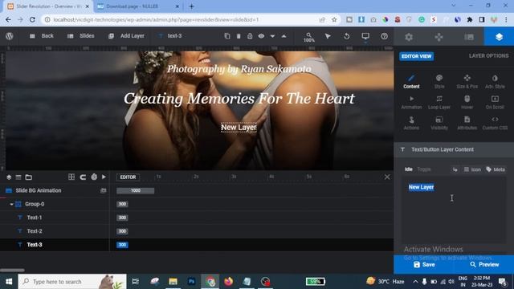The width and height of the screenshot is (514, 289).
Task: Open Size & Pos settings
Action: point(467,82)
